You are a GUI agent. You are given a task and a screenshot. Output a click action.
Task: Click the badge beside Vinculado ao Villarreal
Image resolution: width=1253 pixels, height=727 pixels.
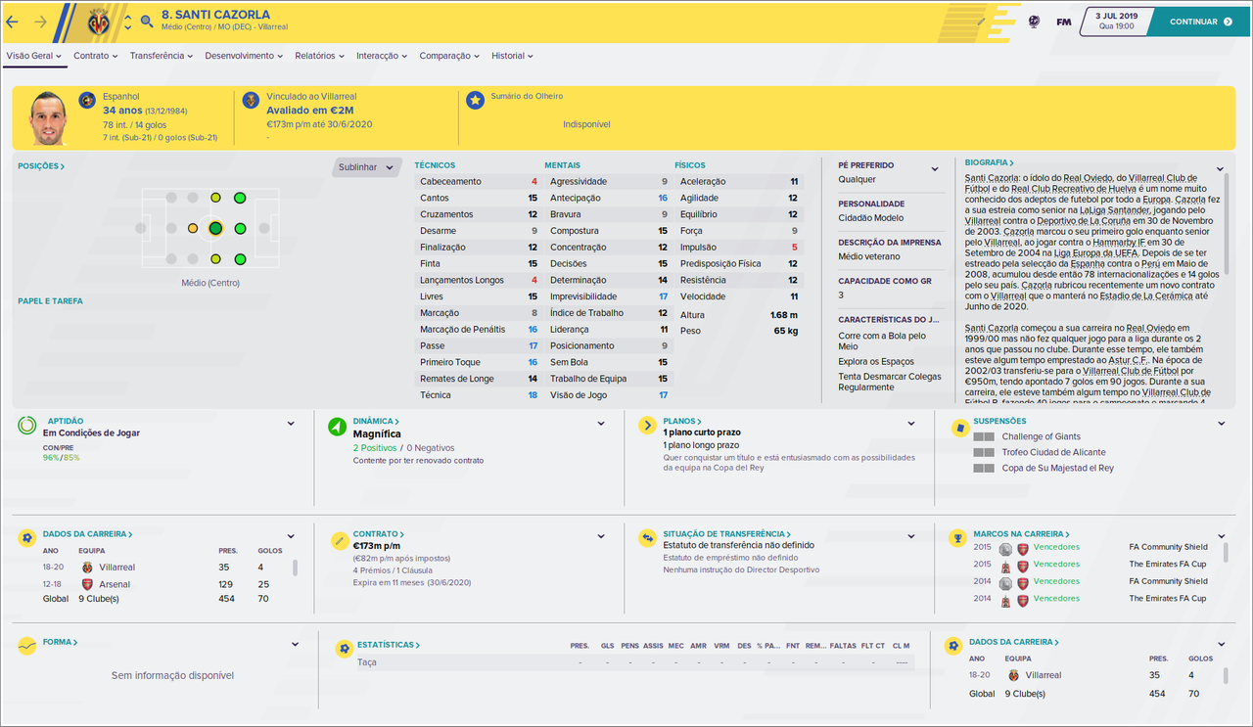point(252,100)
